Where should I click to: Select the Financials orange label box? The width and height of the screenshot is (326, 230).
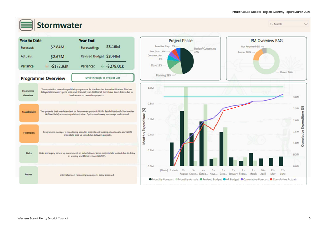coord(29,132)
